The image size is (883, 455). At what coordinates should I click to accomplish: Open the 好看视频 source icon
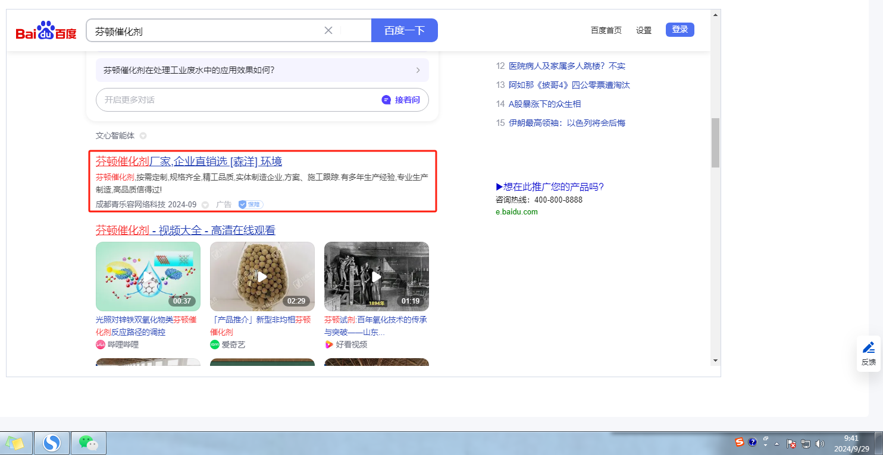[x=329, y=345]
